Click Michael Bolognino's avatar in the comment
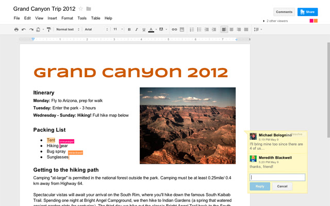The height and width of the screenshot is (206, 330). point(253,136)
